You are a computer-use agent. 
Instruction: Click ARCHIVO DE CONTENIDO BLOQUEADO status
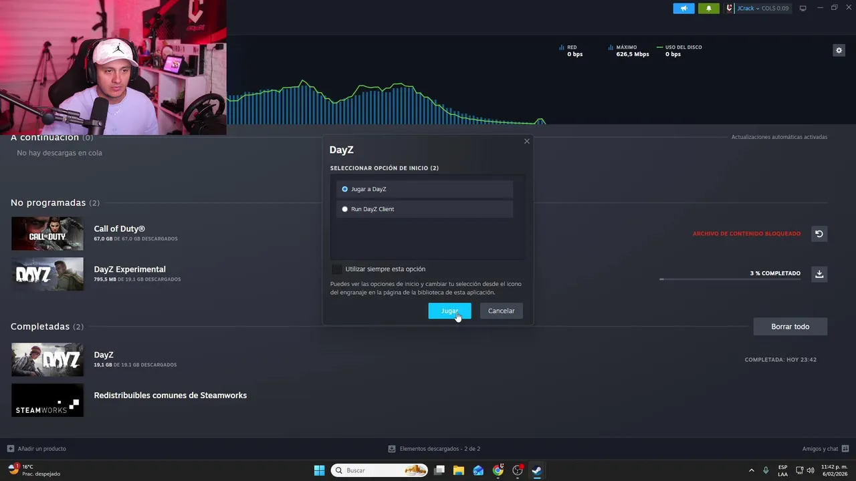coord(746,234)
